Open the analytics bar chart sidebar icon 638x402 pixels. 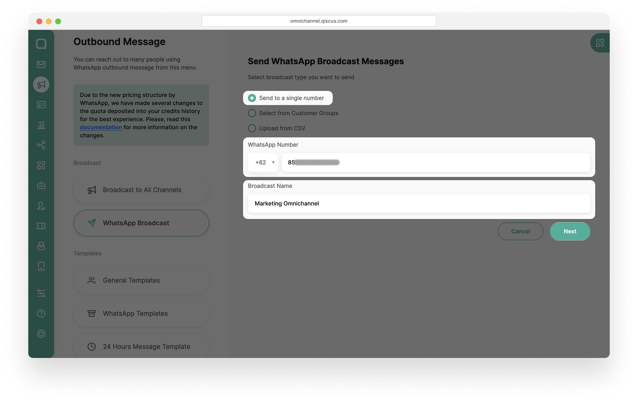(x=41, y=125)
